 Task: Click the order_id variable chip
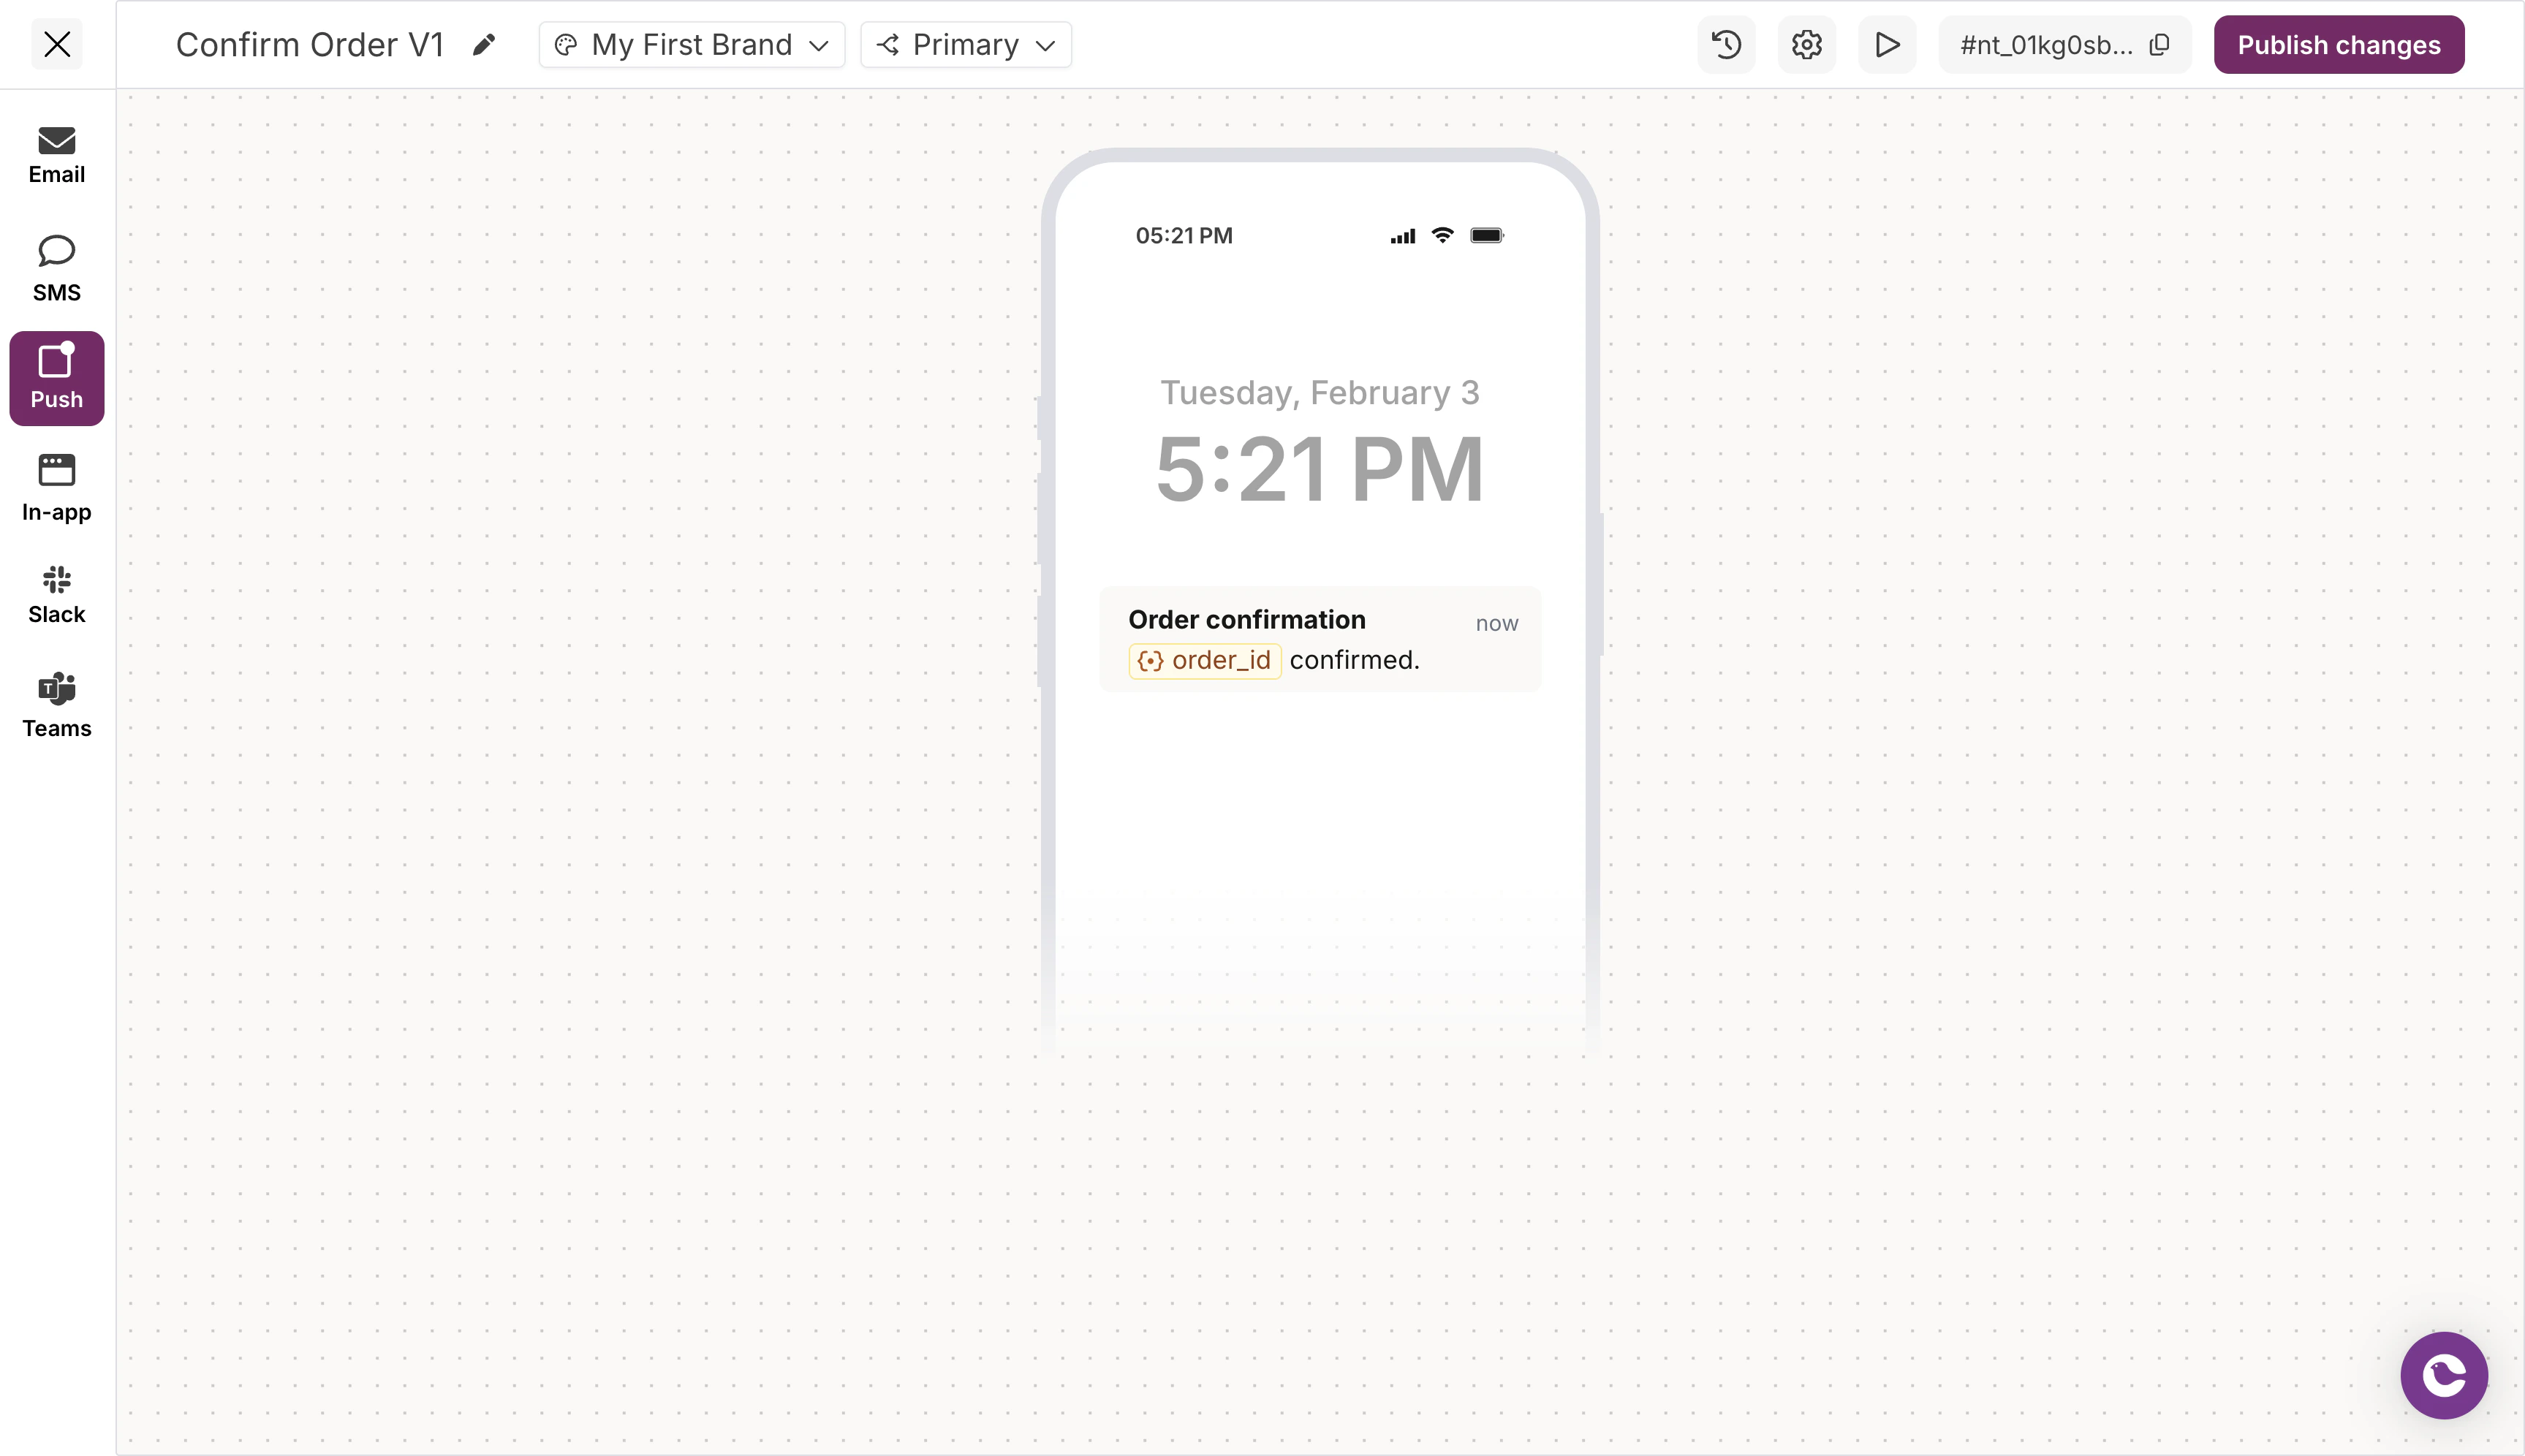pyautogui.click(x=1203, y=660)
